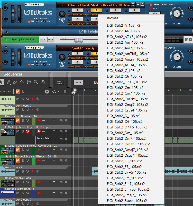Choose Browse... from the loop menu

(114, 18)
